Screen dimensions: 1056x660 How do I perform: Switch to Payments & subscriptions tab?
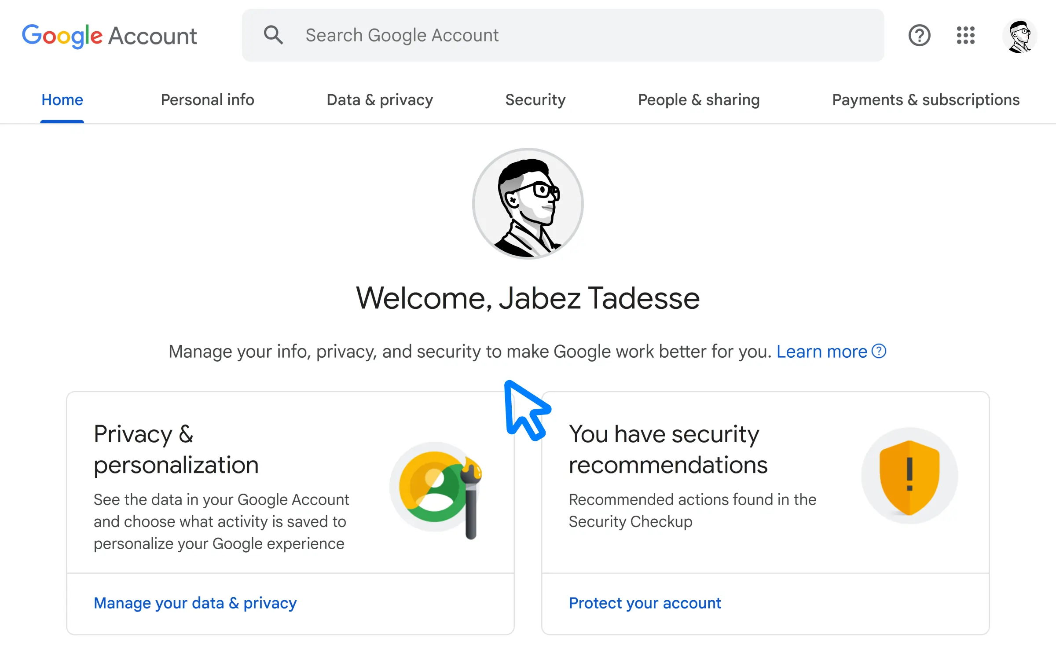pyautogui.click(x=926, y=100)
